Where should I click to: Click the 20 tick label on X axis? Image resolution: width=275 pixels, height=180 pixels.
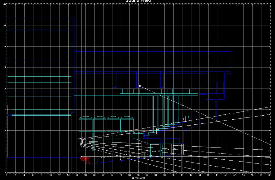[x=94, y=175]
